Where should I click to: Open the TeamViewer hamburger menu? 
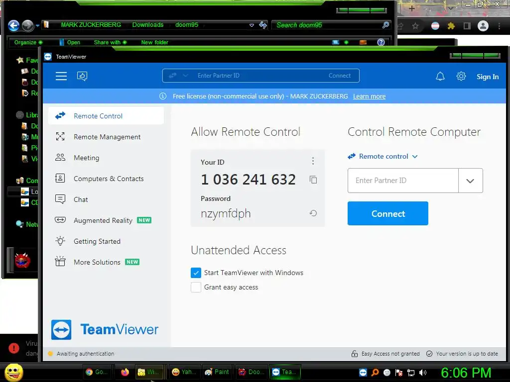61,76
